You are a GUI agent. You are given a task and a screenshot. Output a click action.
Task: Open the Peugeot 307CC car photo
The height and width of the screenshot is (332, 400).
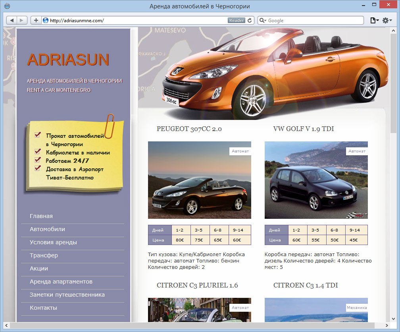[x=200, y=180]
